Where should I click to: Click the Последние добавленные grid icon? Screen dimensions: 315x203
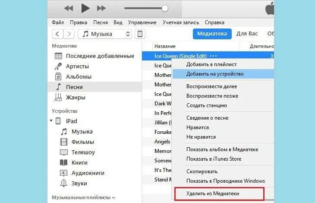[x=58, y=56]
